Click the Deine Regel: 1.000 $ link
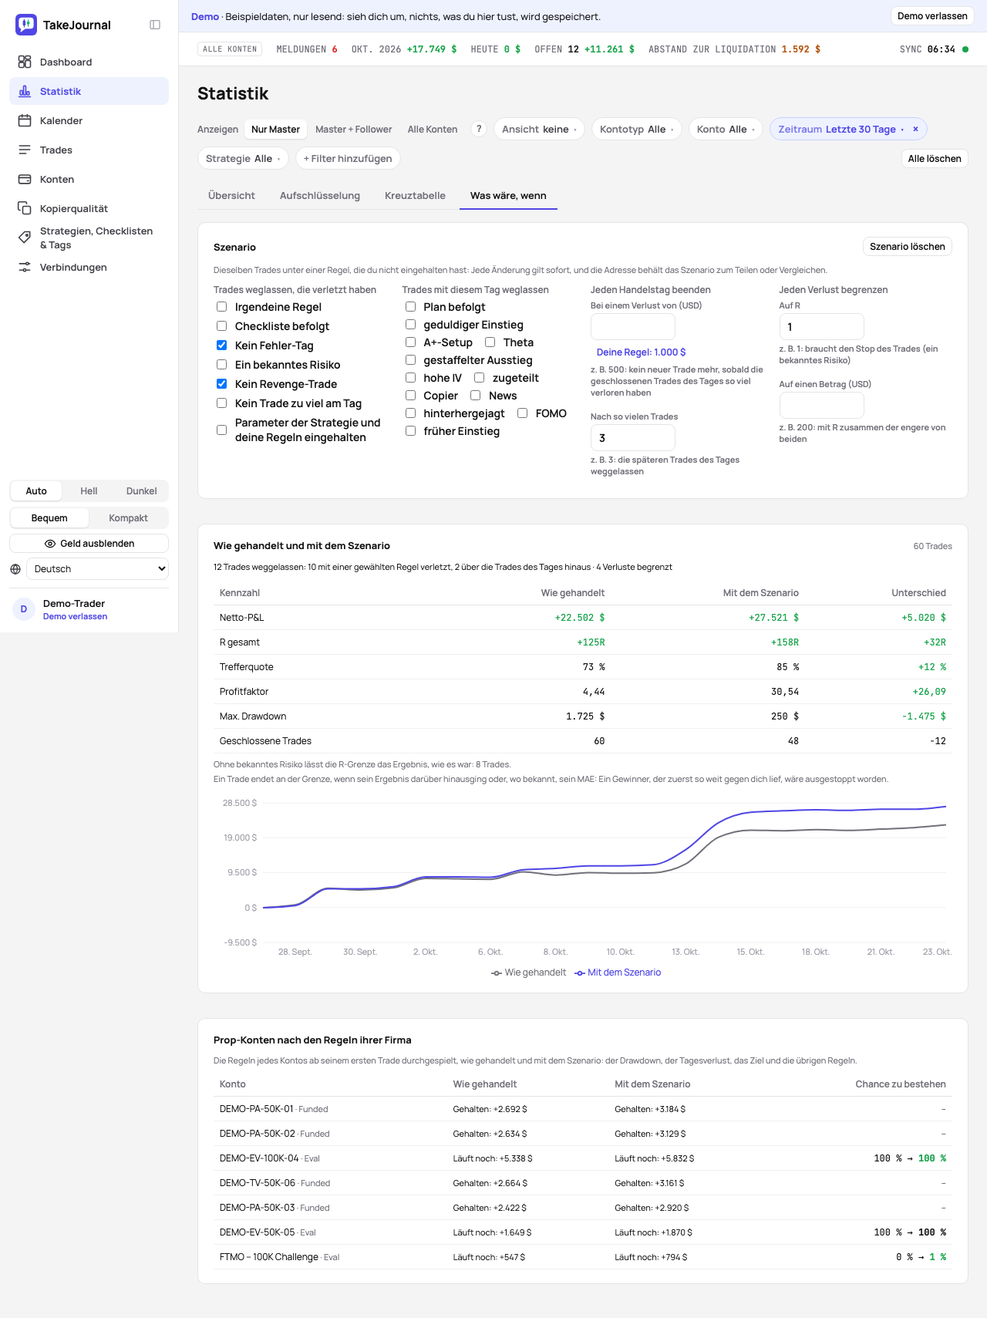This screenshot has height=1318, width=987. point(641,352)
